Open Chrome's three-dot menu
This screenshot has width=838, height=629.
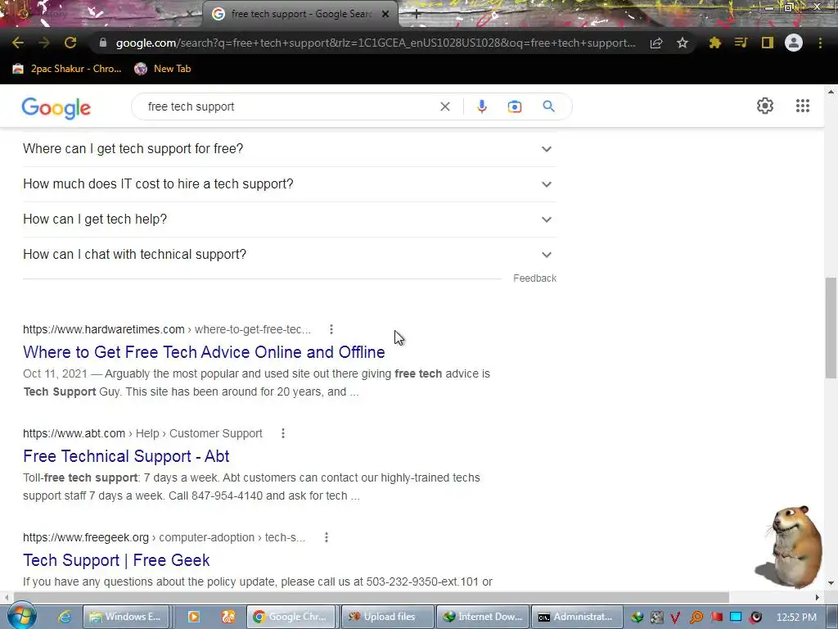point(820,43)
